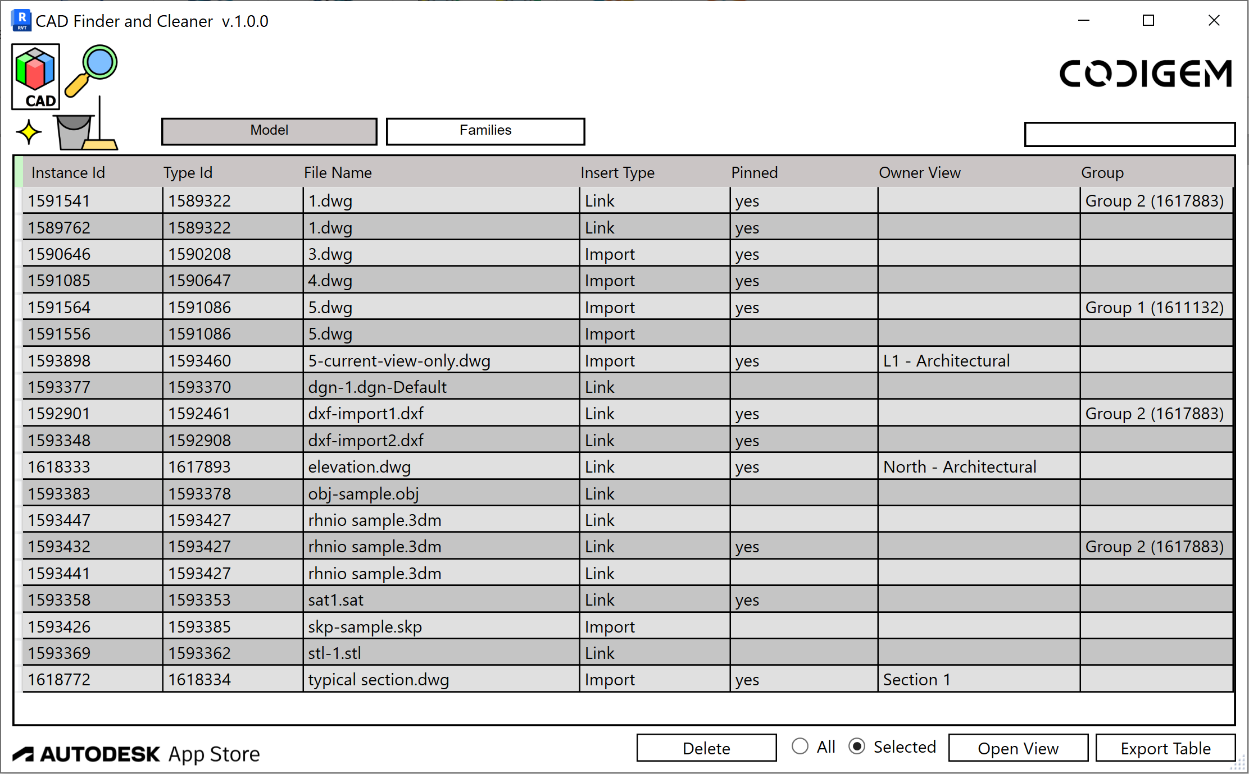This screenshot has height=774, width=1249.
Task: Select the elevation.dwg row
Action: (x=360, y=466)
